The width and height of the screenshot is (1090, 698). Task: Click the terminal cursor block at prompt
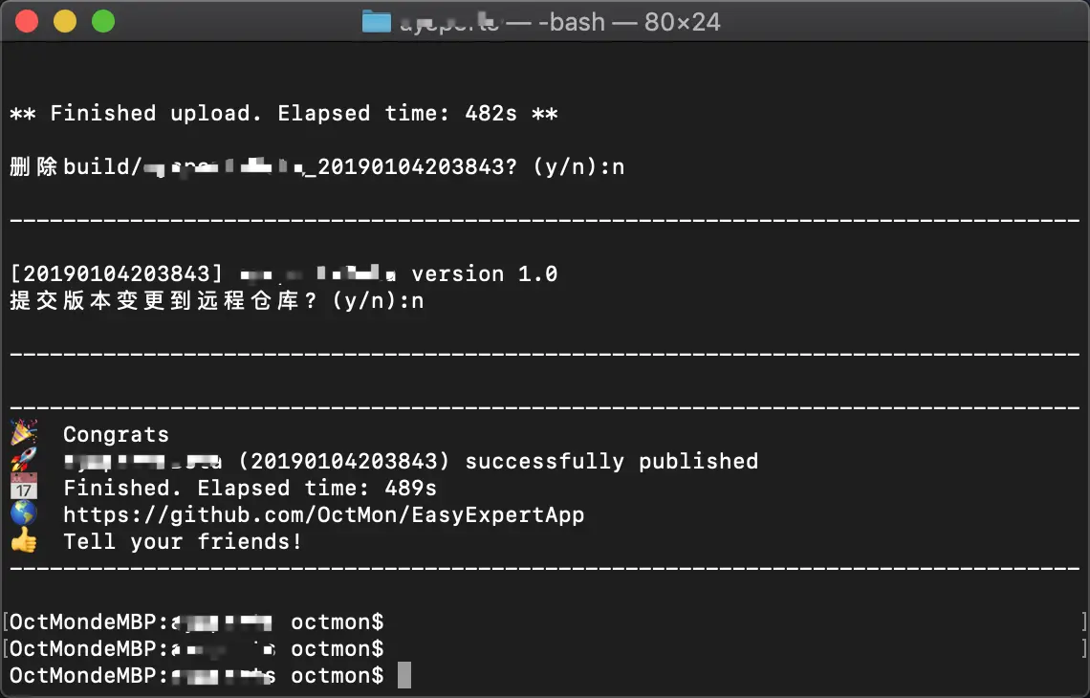click(x=403, y=675)
